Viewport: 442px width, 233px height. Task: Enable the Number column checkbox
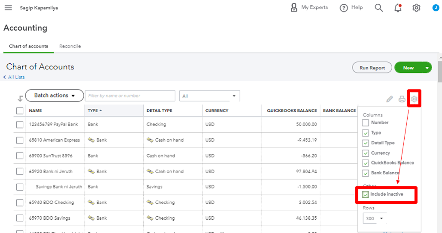click(366, 122)
